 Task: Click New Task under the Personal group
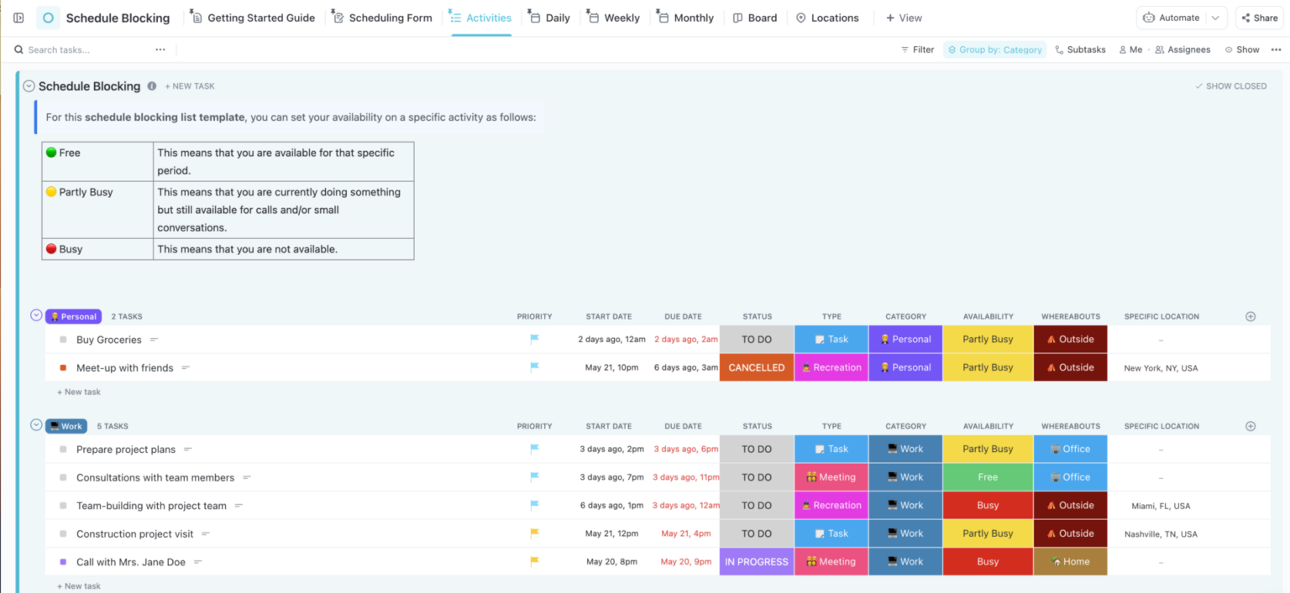[78, 392]
